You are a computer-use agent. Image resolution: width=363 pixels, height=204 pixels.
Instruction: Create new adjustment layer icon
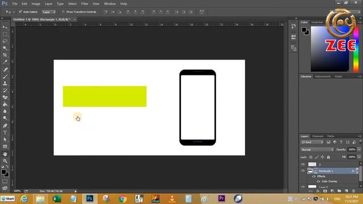(x=332, y=191)
